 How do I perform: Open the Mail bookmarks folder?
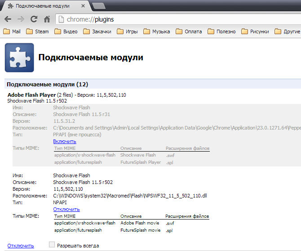click(x=12, y=31)
